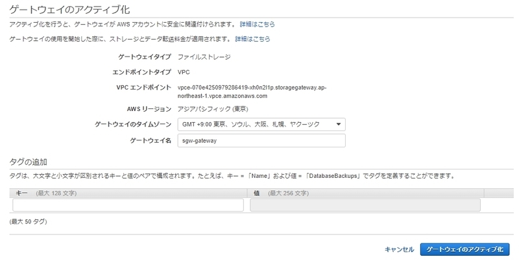
Task: Click the ゲートウェイのアクティブ化 button
Action: [465, 249]
